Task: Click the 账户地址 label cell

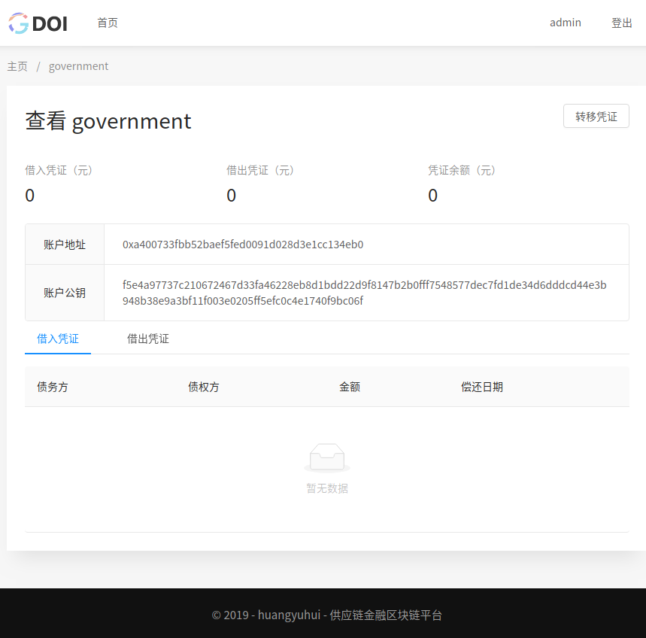Action: (65, 245)
